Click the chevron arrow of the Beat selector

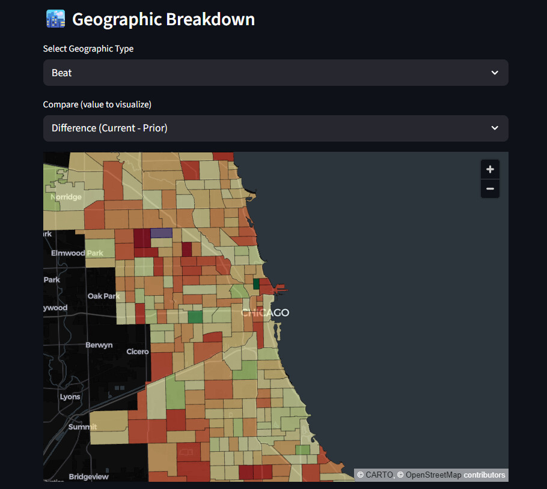pos(494,73)
